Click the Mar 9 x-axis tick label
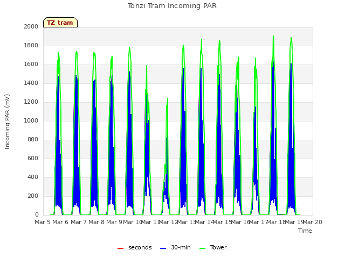The height and width of the screenshot is (258, 345). click(x=114, y=222)
